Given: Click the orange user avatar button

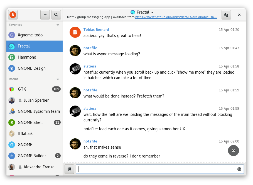Looking at the screenshot, I should [13, 15].
